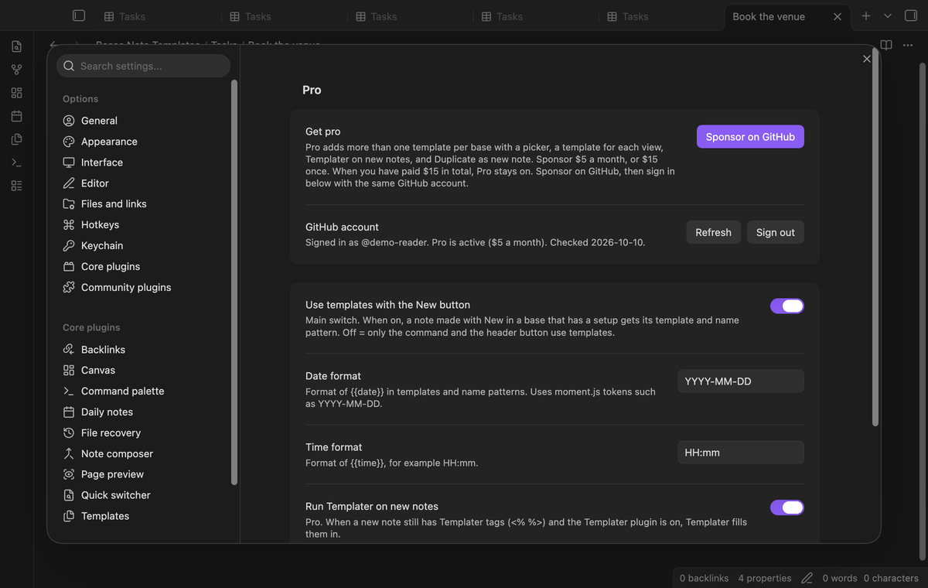Click the General settings icon
The image size is (928, 588).
(69, 121)
